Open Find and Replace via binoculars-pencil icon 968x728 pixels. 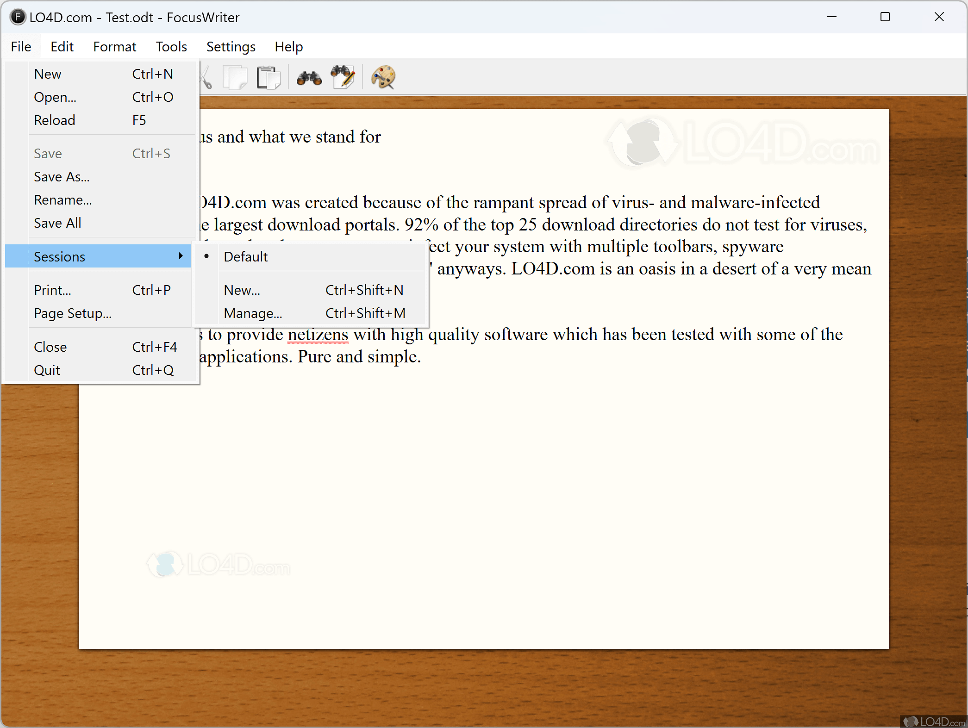(343, 77)
